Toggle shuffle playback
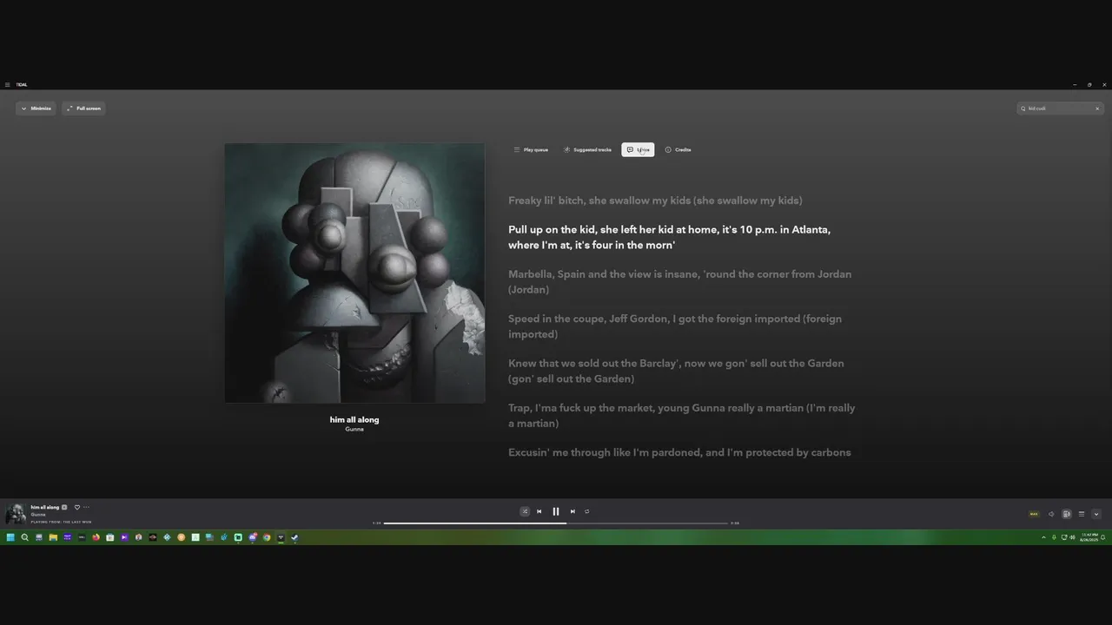Screen dimensions: 1112x625 coord(525,511)
